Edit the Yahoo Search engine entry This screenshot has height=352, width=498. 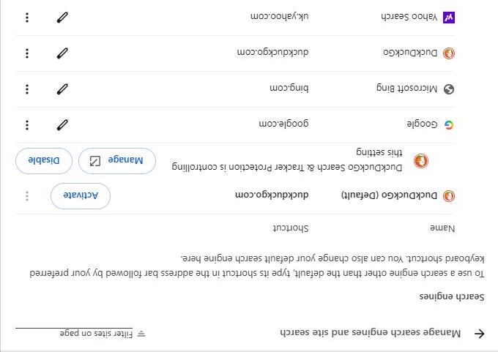click(62, 18)
